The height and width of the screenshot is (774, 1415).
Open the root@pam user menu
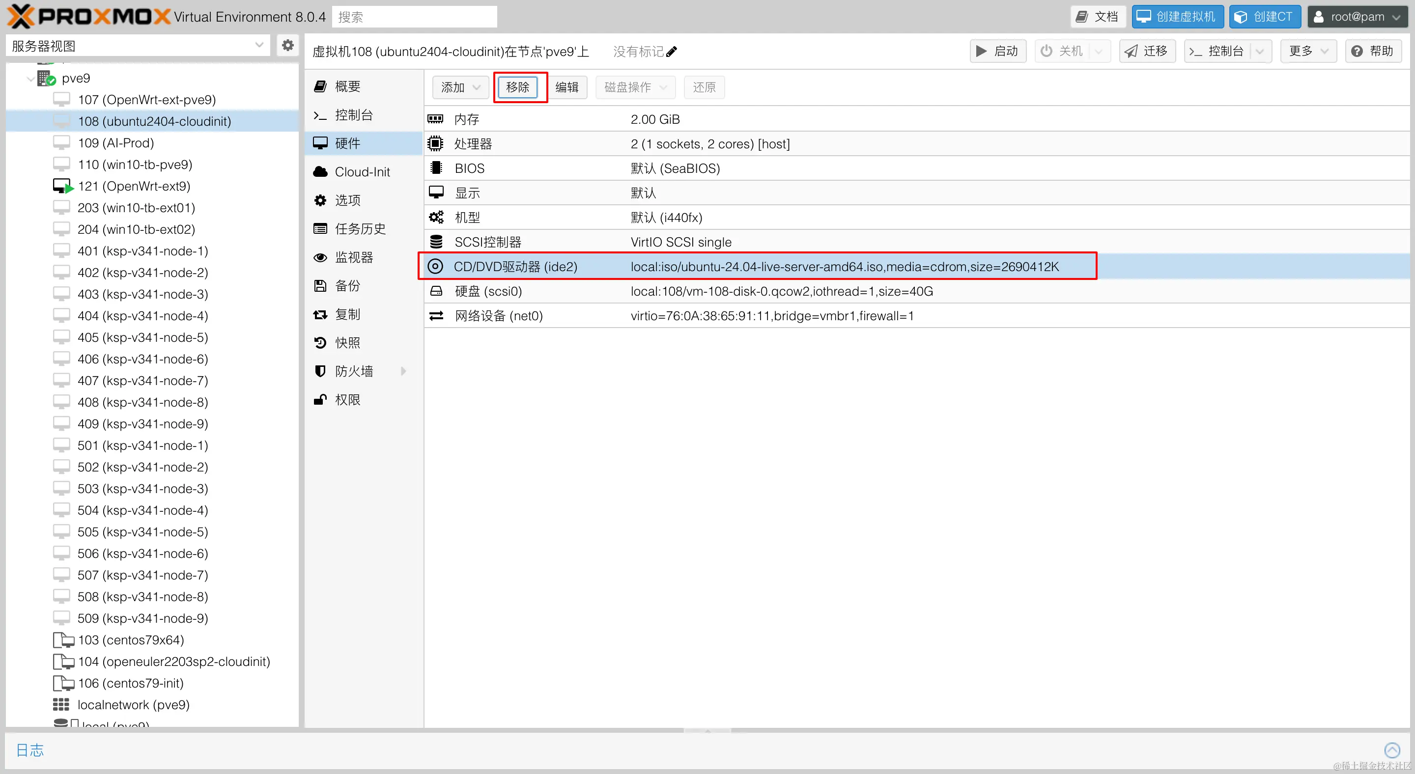[x=1357, y=17]
